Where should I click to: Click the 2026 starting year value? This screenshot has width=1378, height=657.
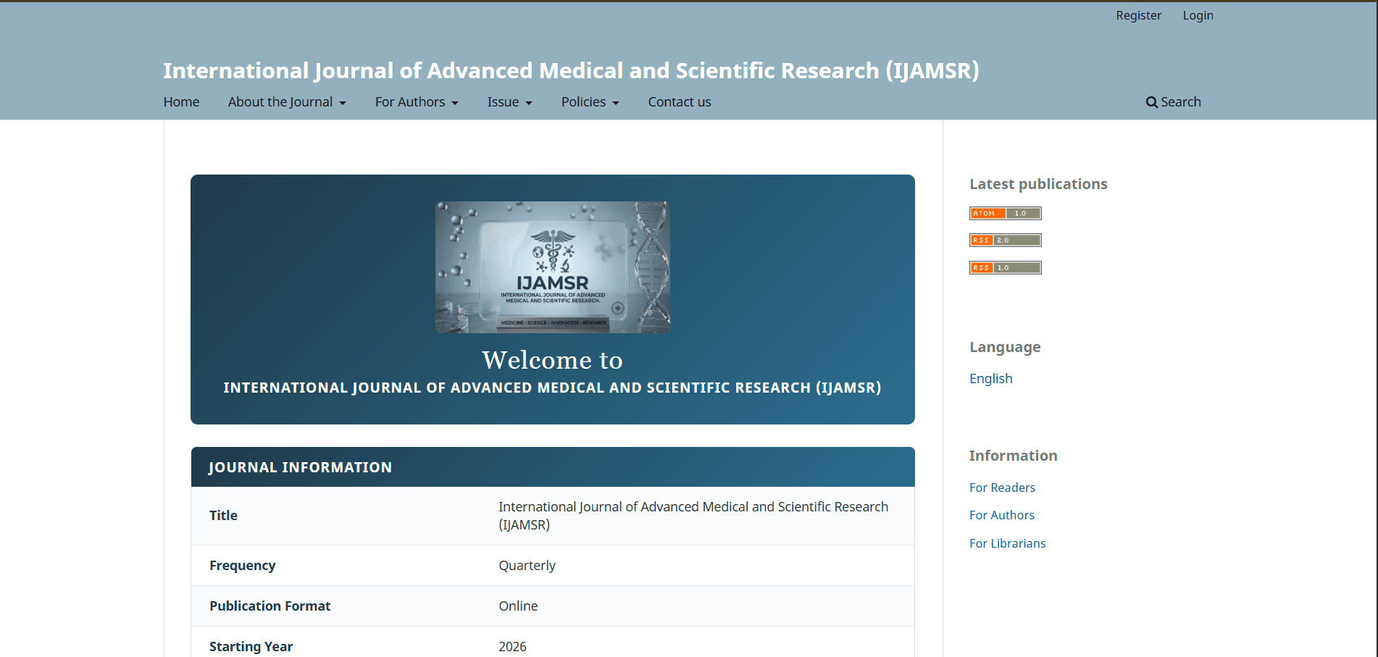(512, 646)
